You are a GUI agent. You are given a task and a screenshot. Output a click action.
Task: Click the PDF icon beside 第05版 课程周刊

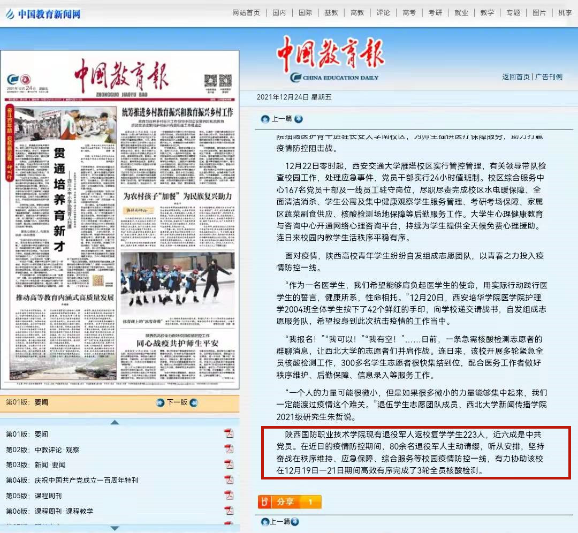point(229,496)
